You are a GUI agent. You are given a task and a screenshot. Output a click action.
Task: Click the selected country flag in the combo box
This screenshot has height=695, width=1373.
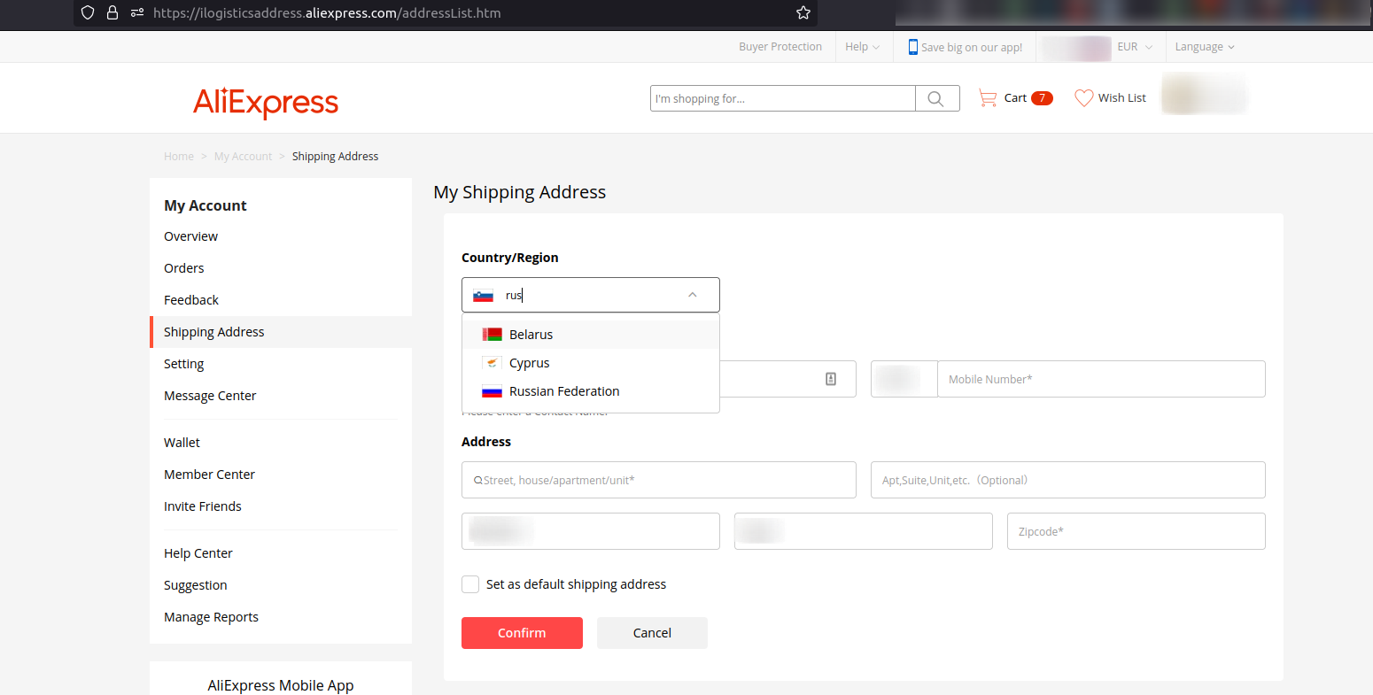pyautogui.click(x=483, y=296)
